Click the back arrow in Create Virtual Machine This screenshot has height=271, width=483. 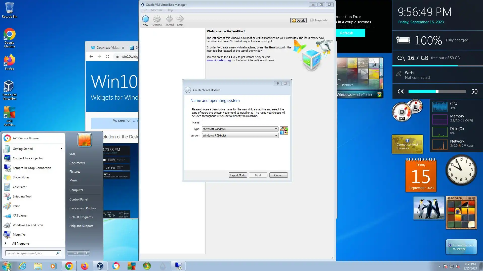click(x=188, y=90)
